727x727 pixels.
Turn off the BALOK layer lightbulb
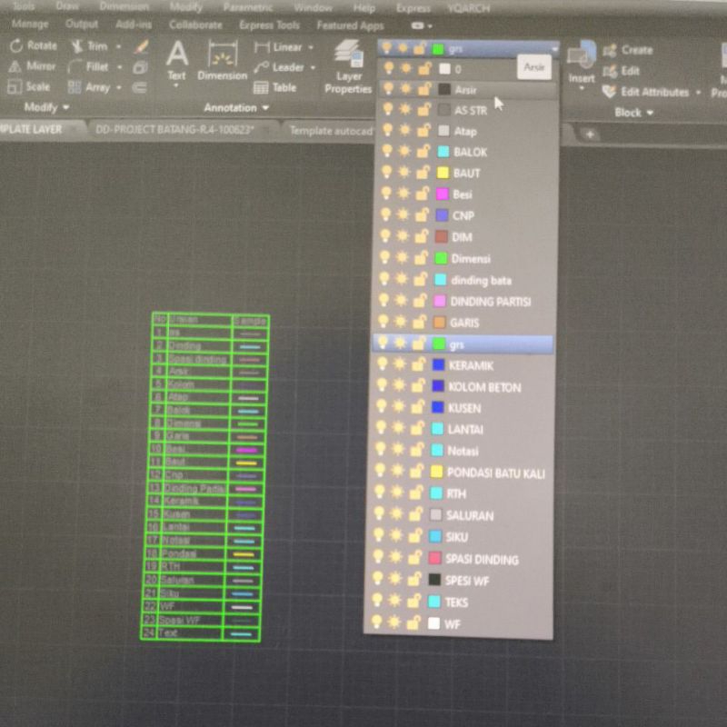pyautogui.click(x=386, y=152)
